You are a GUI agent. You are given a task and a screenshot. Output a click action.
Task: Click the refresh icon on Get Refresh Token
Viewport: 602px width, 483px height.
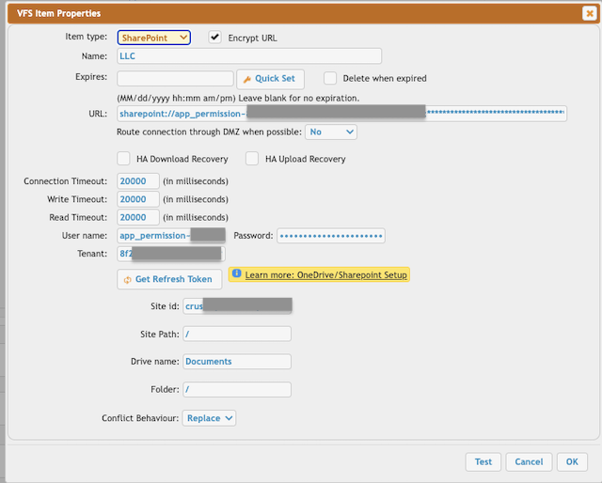tap(127, 280)
